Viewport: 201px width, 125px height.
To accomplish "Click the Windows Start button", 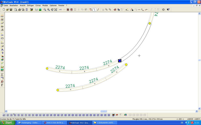I will [8, 123].
